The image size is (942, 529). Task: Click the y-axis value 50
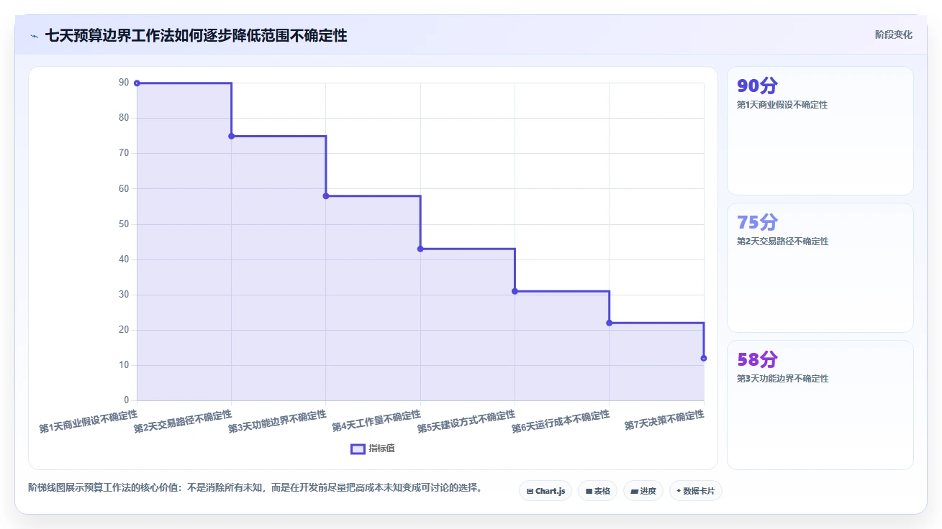124,224
